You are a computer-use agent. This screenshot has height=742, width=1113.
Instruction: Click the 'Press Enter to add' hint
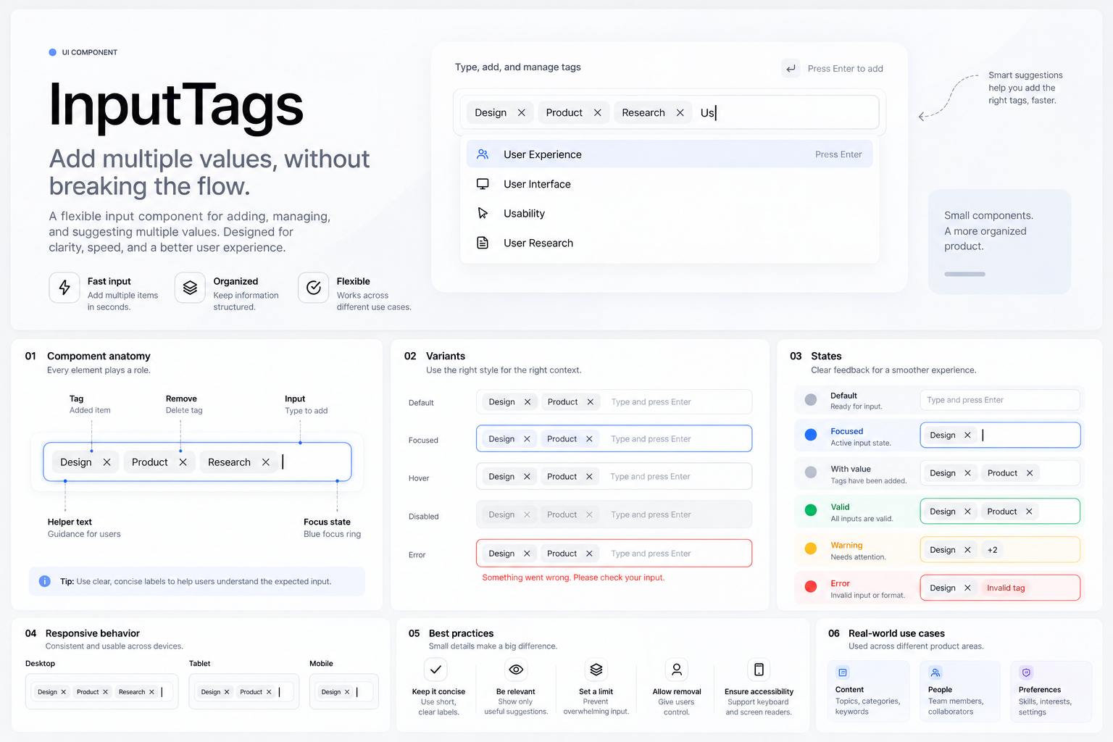[x=845, y=69]
